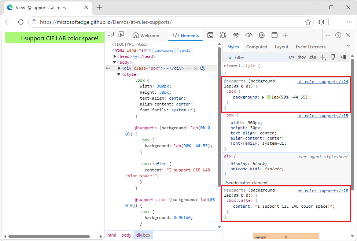Image resolution: width=357 pixels, height=241 pixels.
Task: Select the Styles tab
Action: 233,47
